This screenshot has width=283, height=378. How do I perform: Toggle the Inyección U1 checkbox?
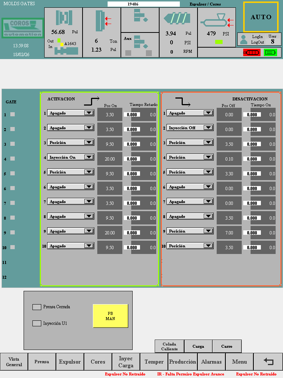coord(37,323)
